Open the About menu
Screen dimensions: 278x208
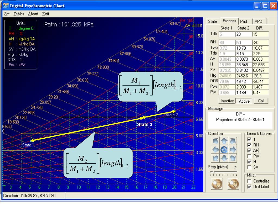(33, 14)
